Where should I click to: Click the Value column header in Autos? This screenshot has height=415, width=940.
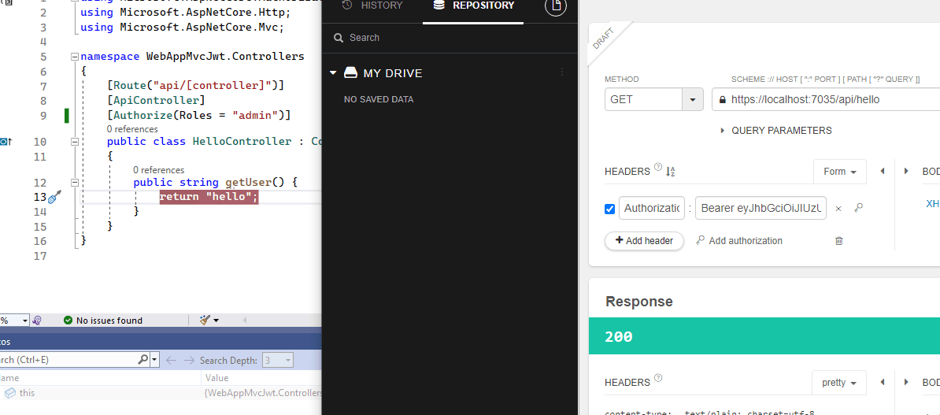[x=262, y=378]
